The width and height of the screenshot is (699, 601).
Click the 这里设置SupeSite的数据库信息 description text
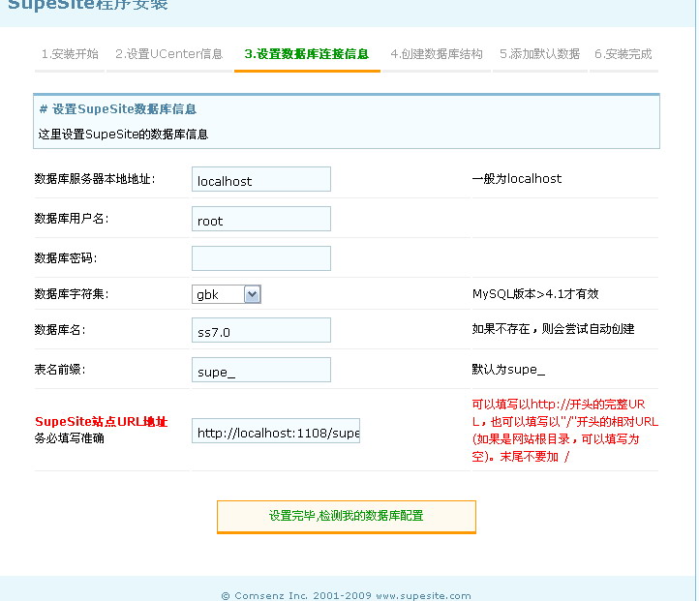pos(123,135)
